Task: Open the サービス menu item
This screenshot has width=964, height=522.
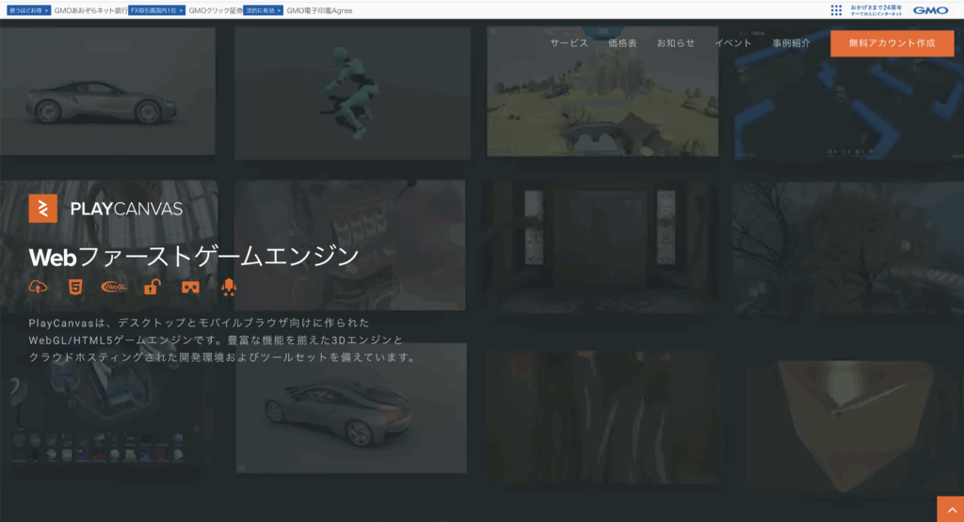Action: click(x=569, y=43)
